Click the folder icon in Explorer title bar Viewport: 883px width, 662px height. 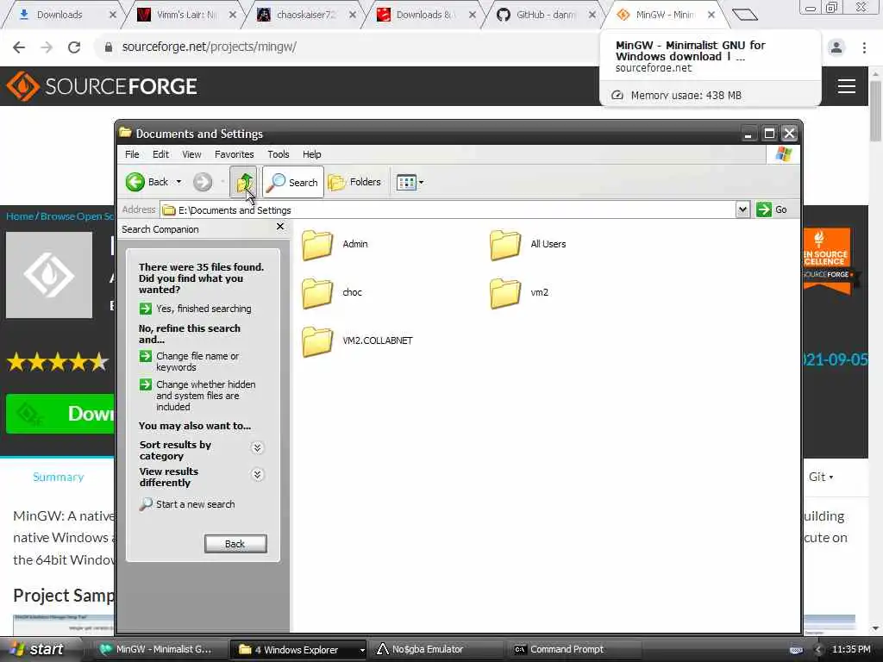coord(125,133)
